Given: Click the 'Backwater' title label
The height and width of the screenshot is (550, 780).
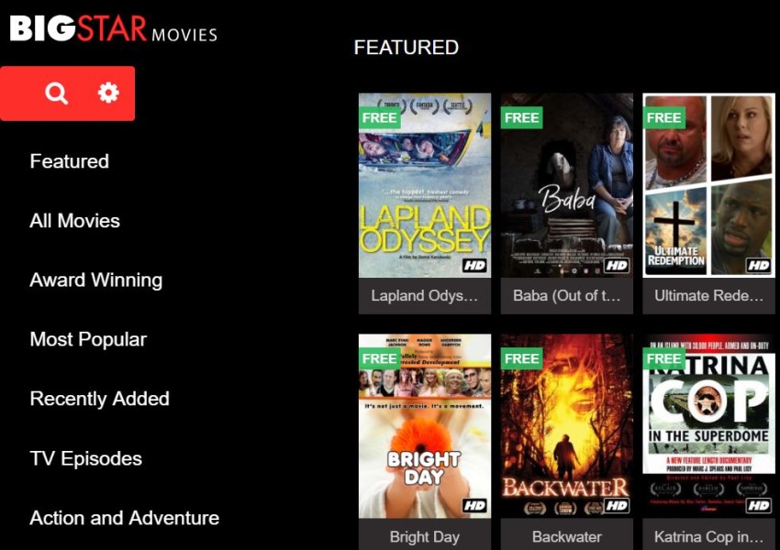Looking at the screenshot, I should tap(566, 536).
